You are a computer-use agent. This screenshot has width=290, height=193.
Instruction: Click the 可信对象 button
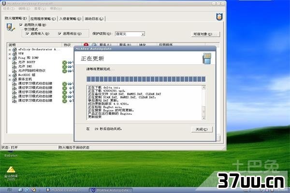205,34
